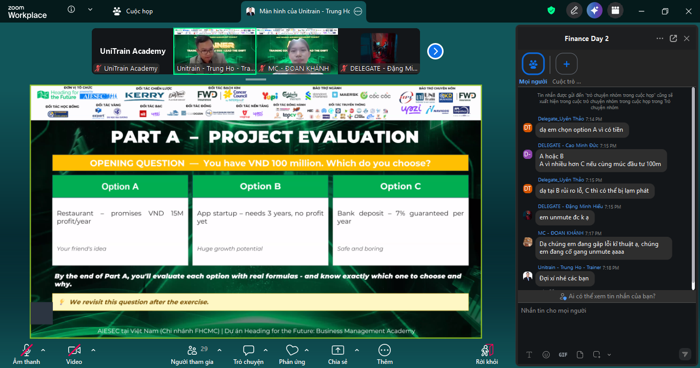Open Phản ứng reactions menu
The width and height of the screenshot is (700, 368).
tap(292, 354)
